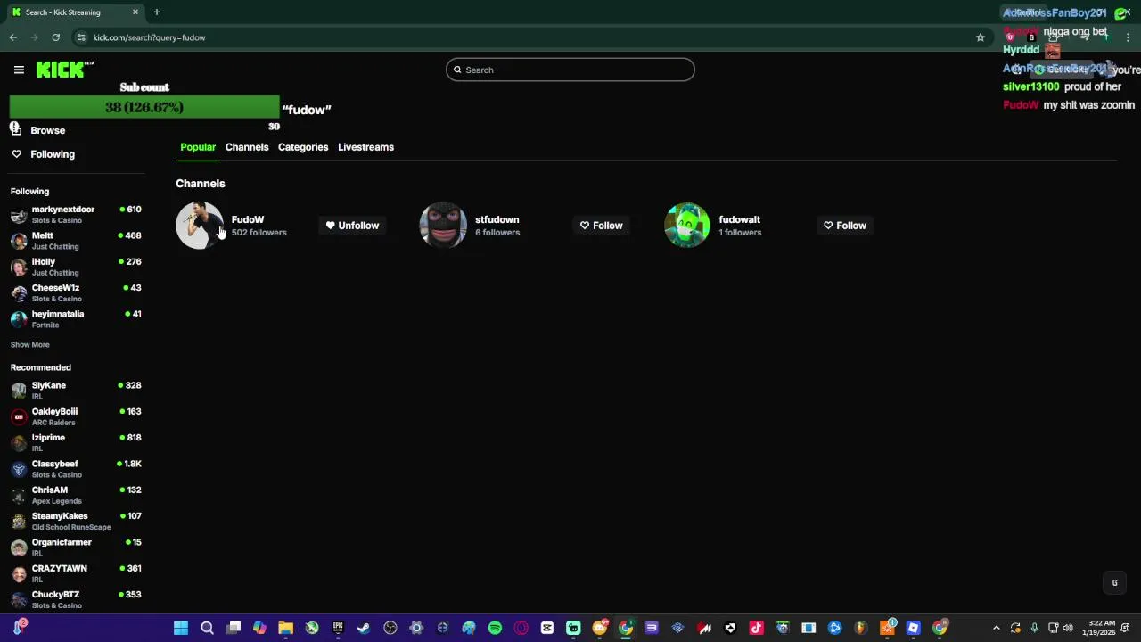Click the browser address bar URL
This screenshot has width=1141, height=642.
click(x=149, y=37)
